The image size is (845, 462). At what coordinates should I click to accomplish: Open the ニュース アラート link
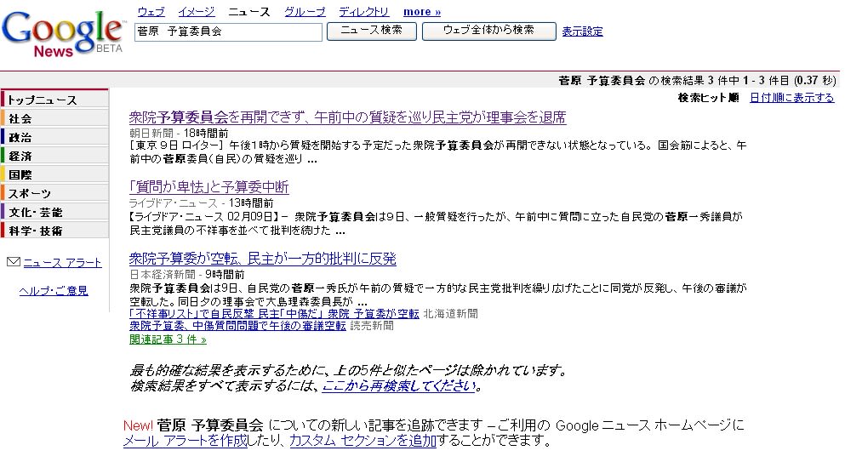coord(62,263)
